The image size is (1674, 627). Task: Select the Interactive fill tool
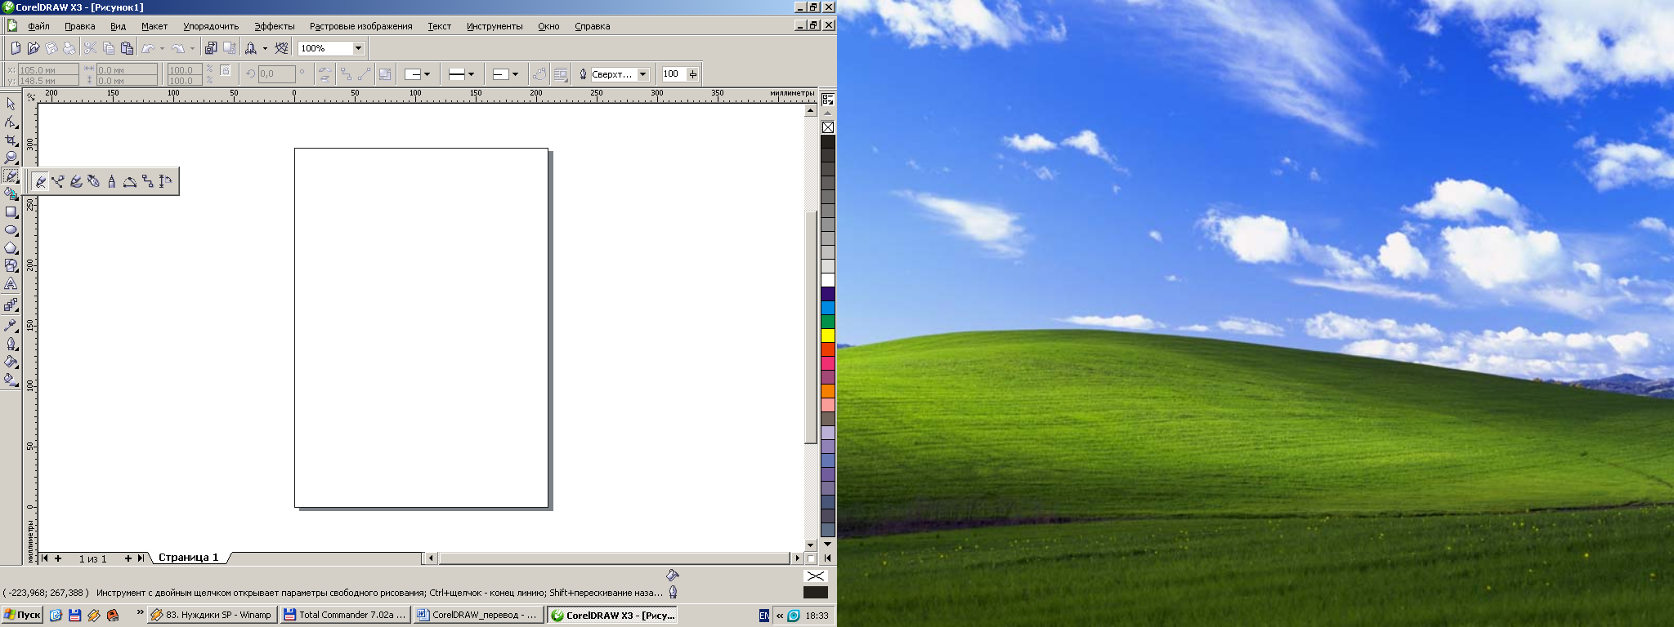pos(11,379)
